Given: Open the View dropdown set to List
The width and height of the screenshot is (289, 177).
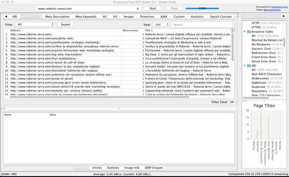Looking at the screenshot, I should pyautogui.click(x=161, y=25).
